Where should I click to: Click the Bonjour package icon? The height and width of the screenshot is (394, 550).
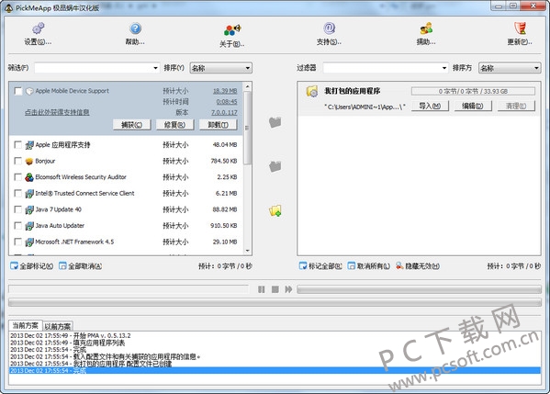(x=29, y=161)
